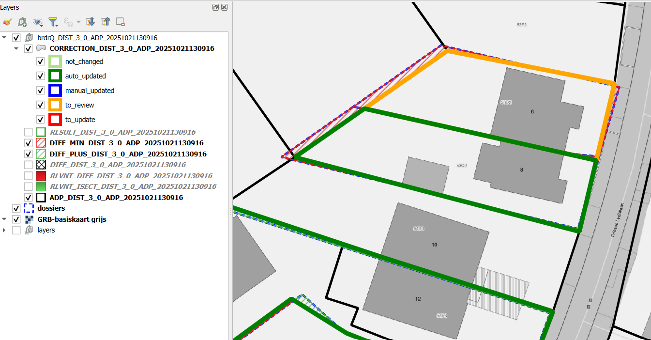
Task: Open the Manage Map Themes eye icon
Action: [38, 22]
